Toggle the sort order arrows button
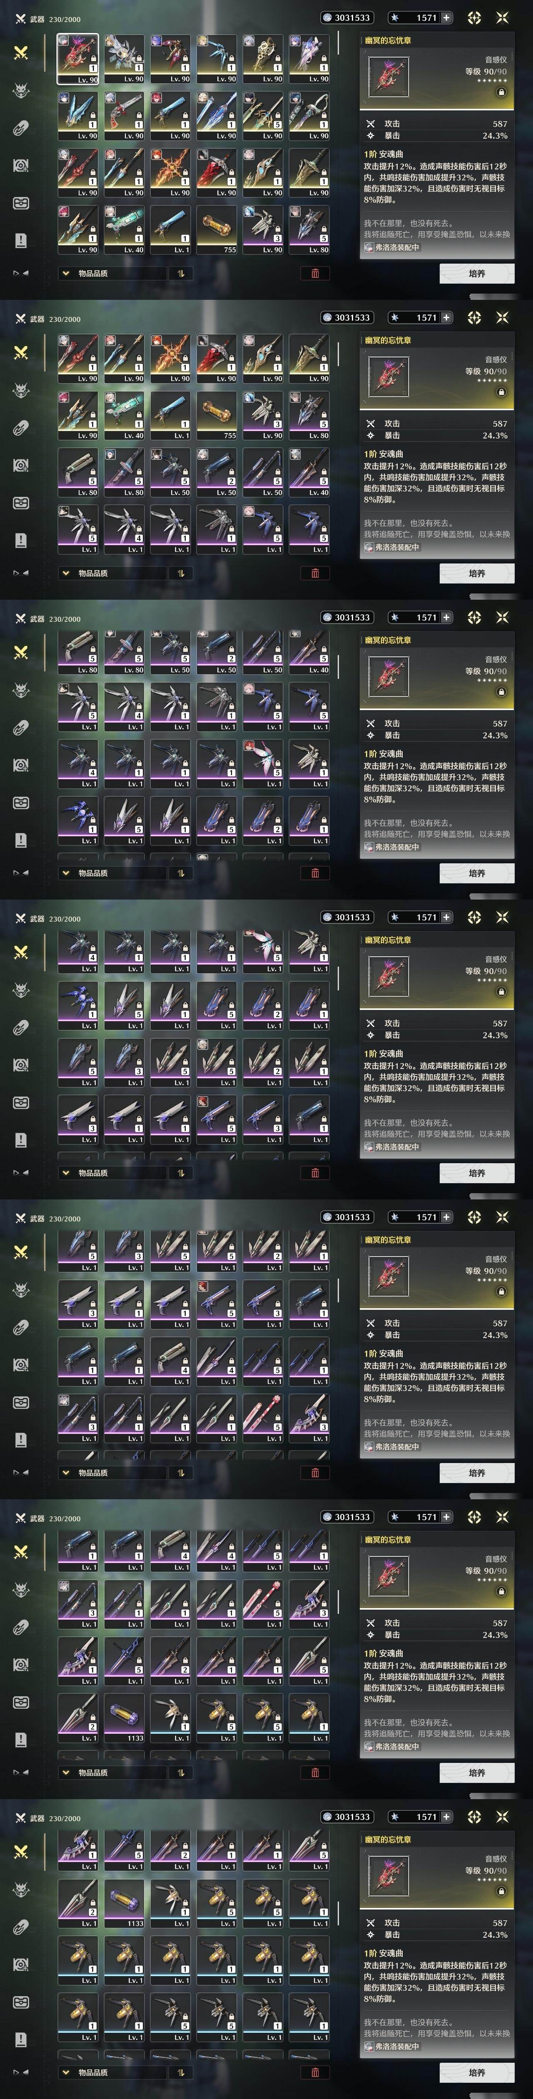 (x=180, y=273)
